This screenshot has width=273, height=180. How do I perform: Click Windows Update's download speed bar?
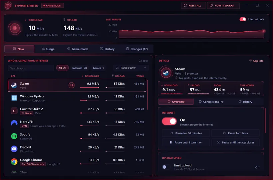[90, 100]
